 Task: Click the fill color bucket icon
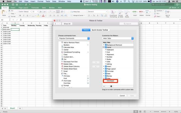click(x=38, y=15)
